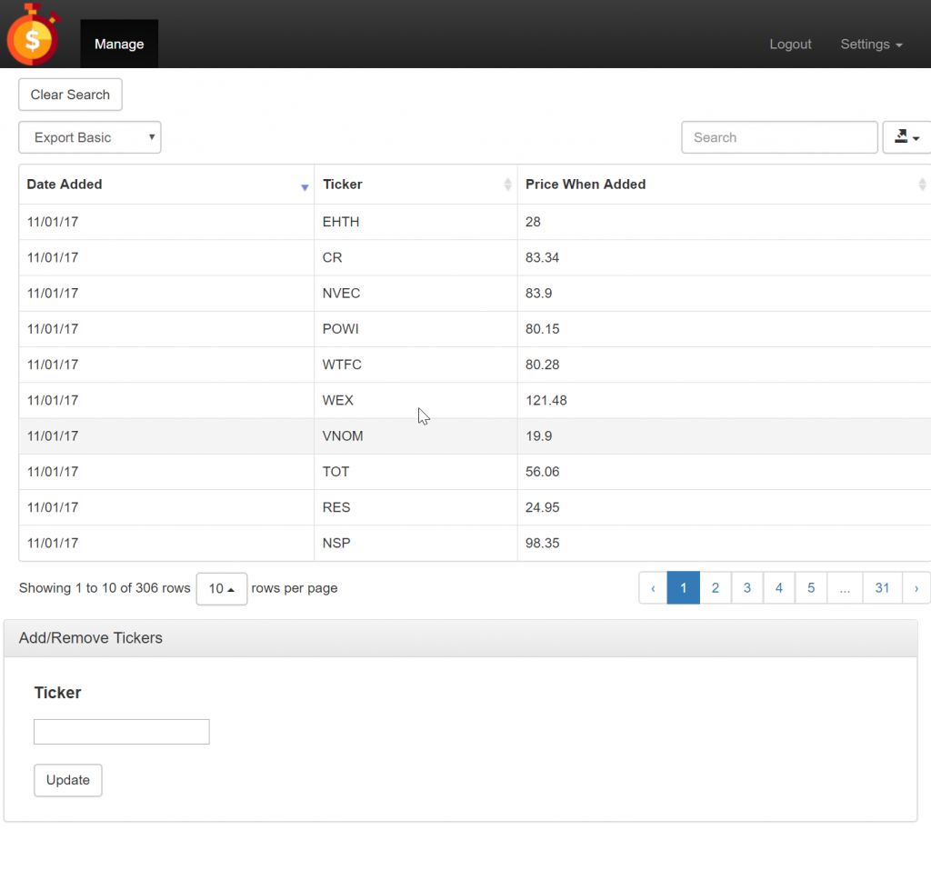Select the NVEC ticker cell

pyautogui.click(x=415, y=294)
